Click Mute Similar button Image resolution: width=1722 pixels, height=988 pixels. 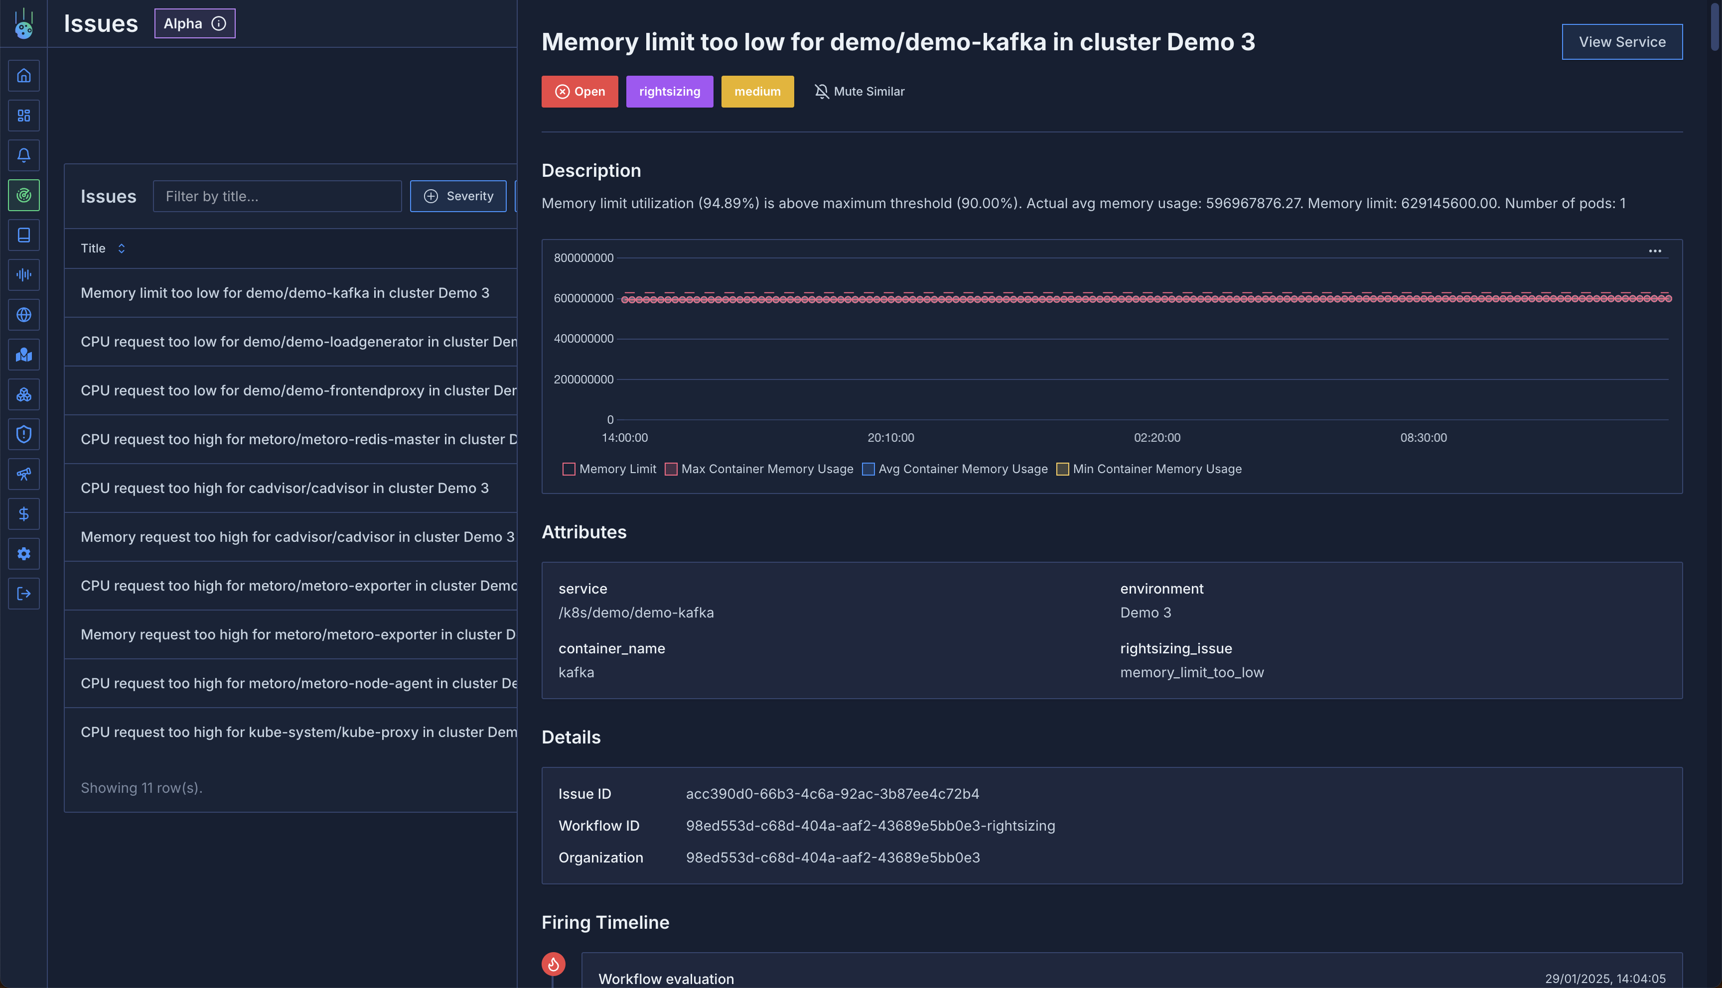(860, 92)
